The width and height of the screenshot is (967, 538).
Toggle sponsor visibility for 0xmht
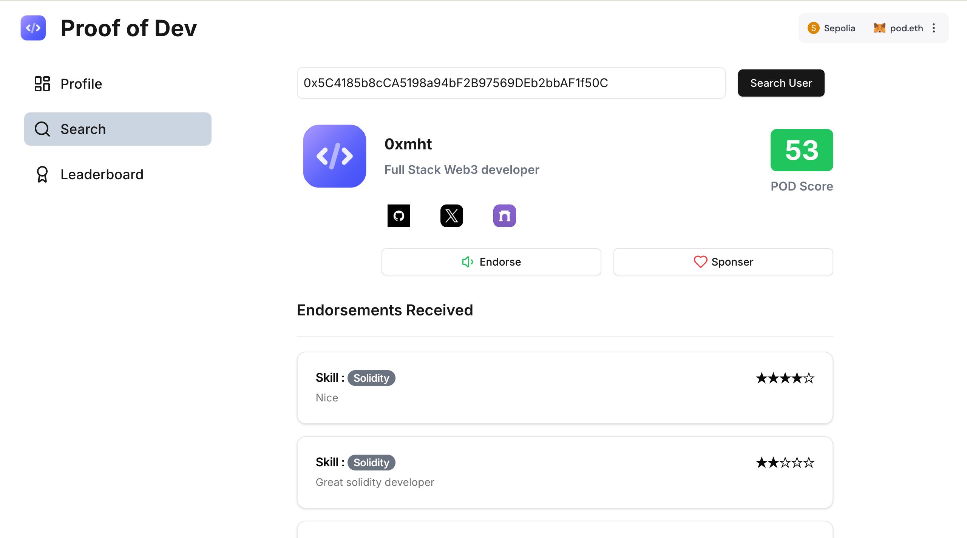click(724, 262)
